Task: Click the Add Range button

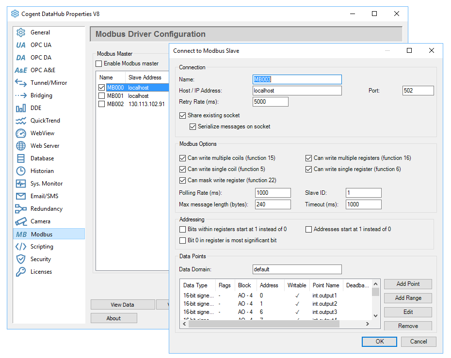Action: pyautogui.click(x=407, y=298)
